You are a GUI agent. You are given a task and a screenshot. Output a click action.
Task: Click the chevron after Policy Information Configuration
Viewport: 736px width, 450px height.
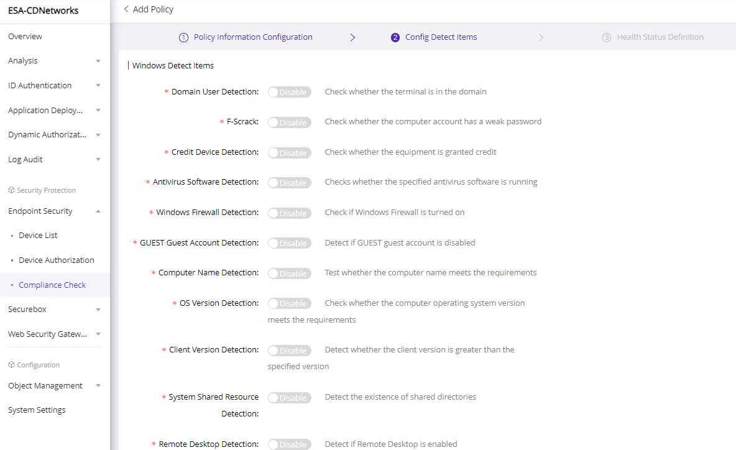coord(352,37)
